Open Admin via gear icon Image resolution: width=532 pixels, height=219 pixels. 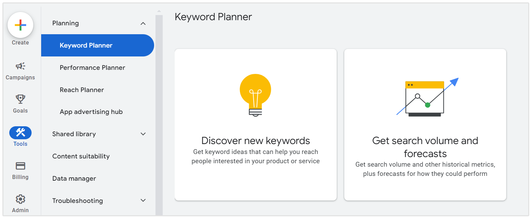tap(20, 199)
